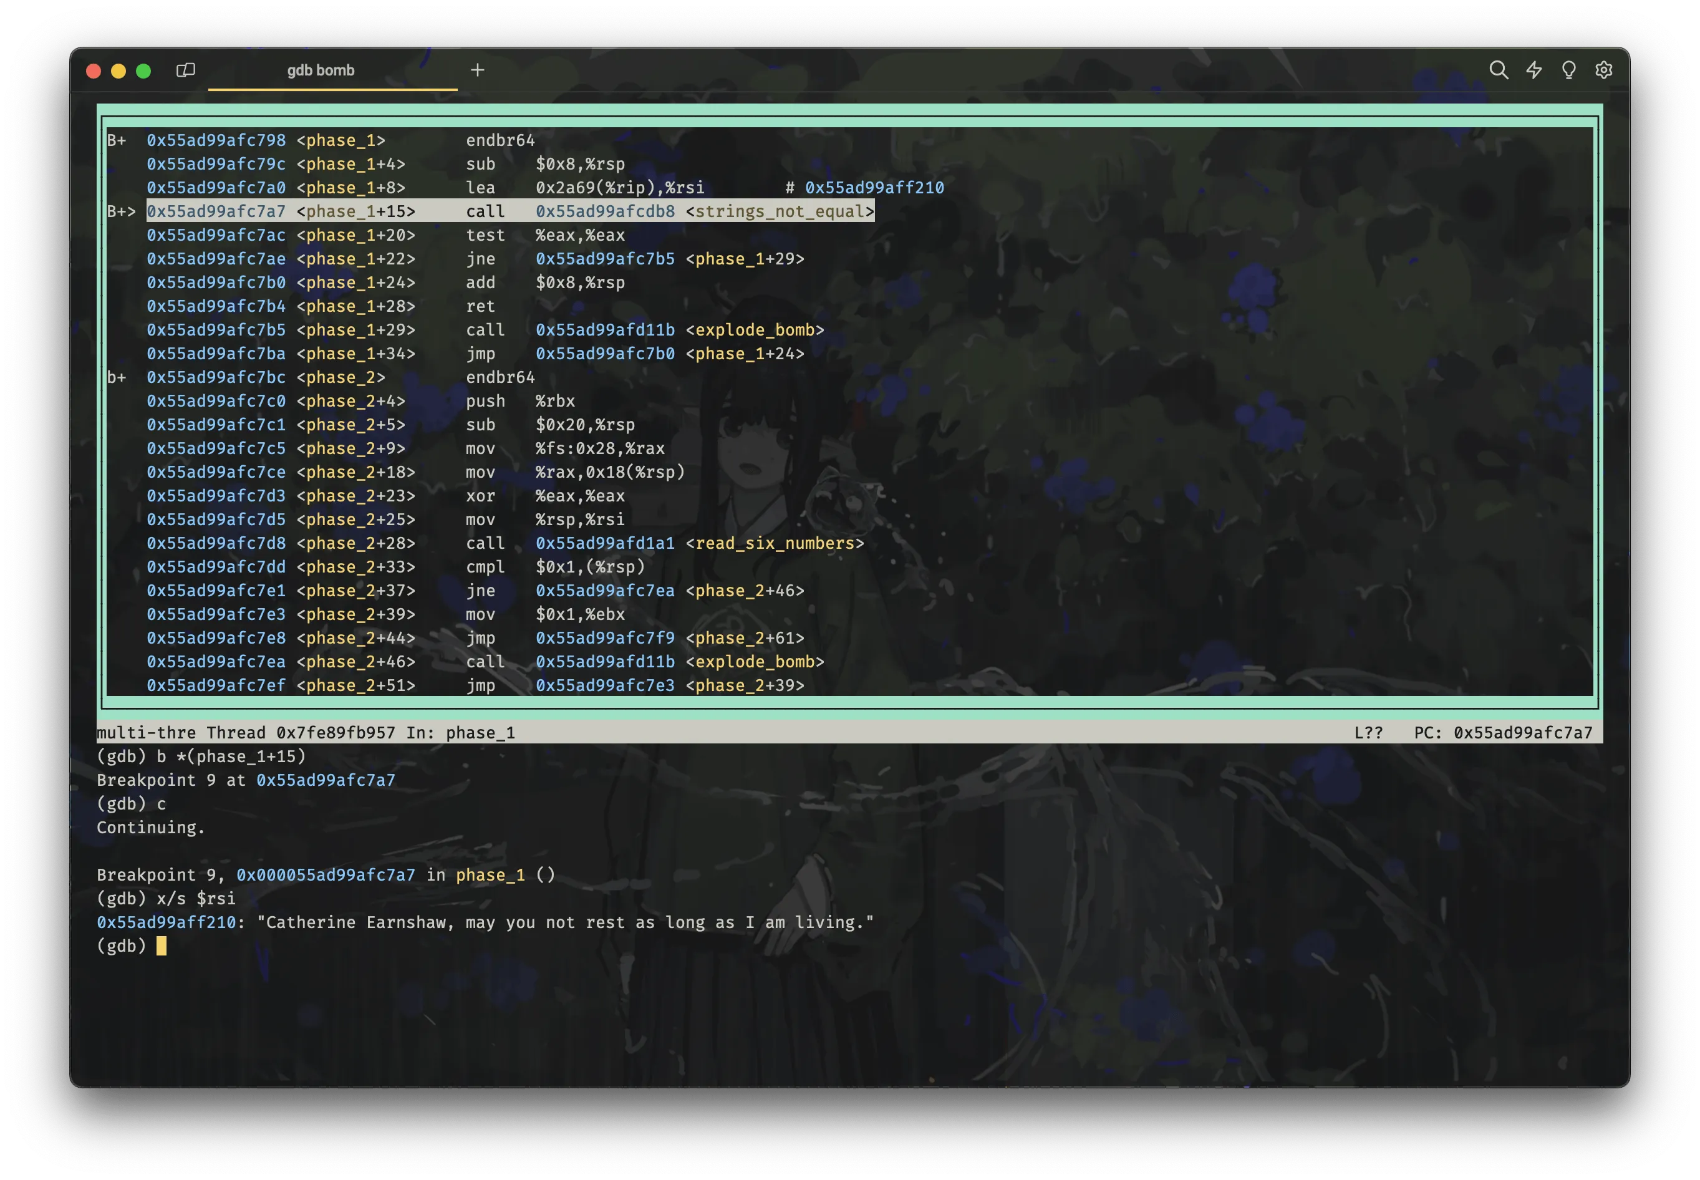Click the read_six_numbers call line
The width and height of the screenshot is (1700, 1180).
[665, 543]
